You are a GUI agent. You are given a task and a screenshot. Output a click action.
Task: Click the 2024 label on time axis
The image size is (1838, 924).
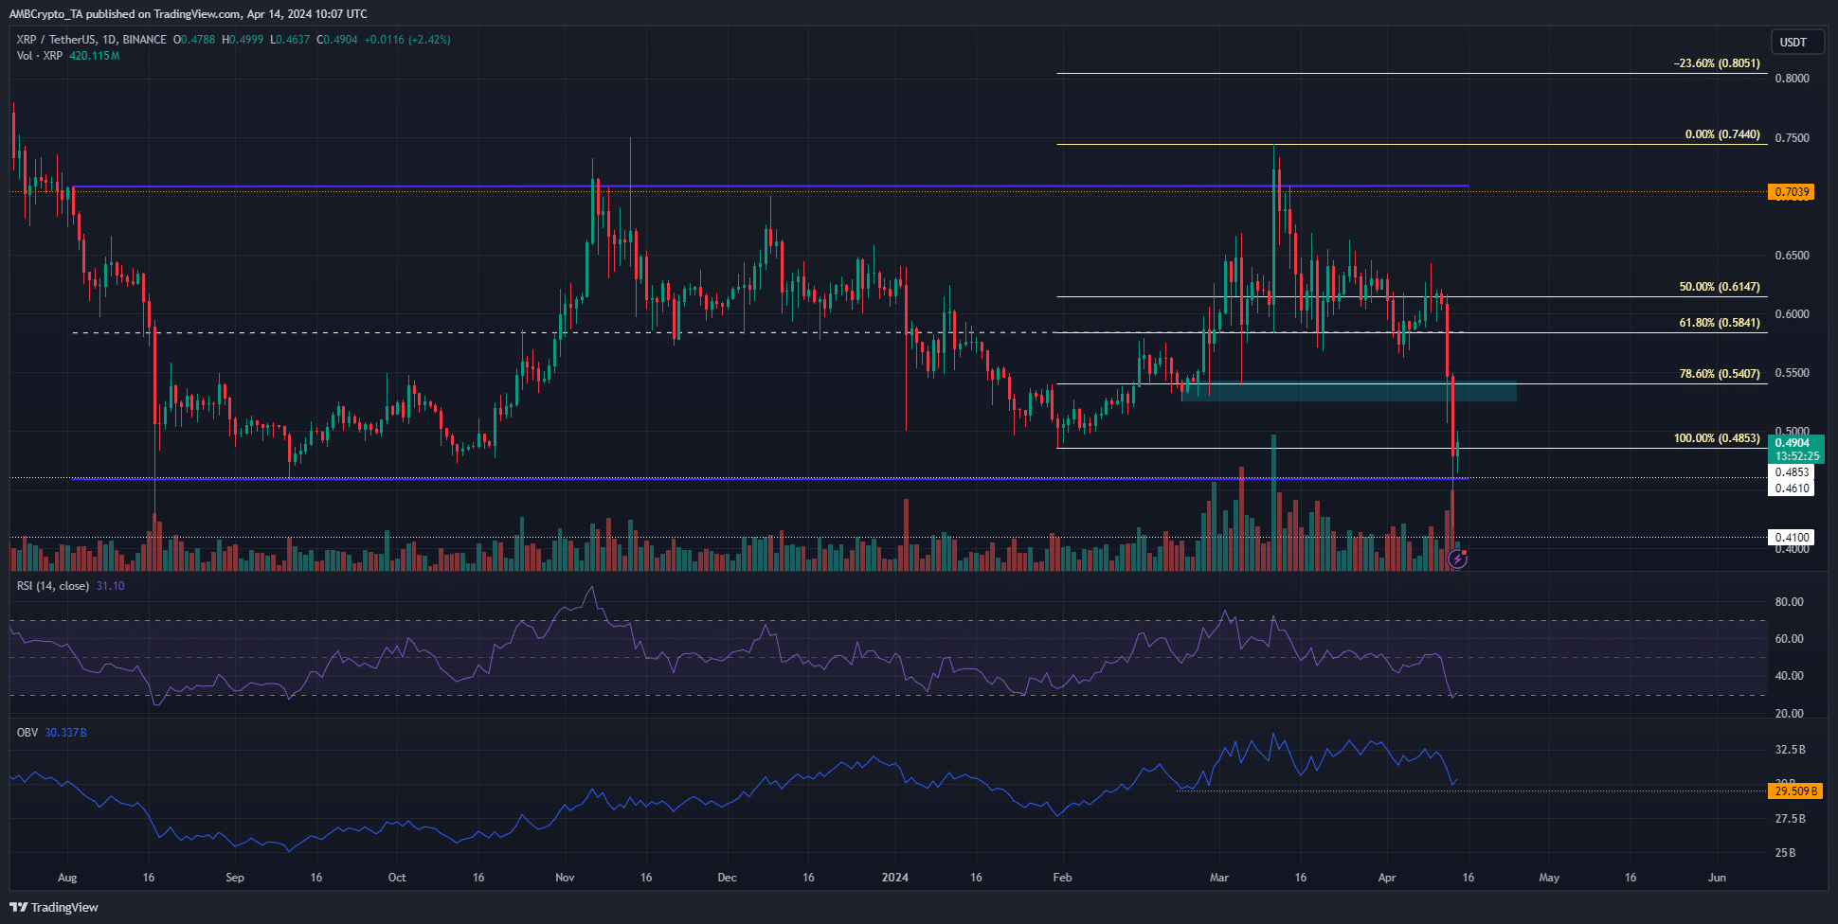tap(894, 878)
